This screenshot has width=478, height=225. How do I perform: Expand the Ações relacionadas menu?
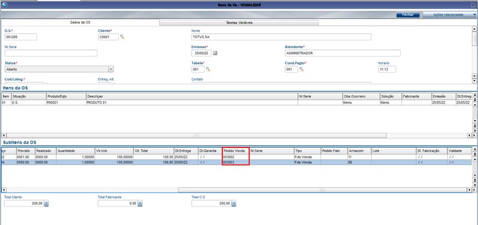point(449,15)
